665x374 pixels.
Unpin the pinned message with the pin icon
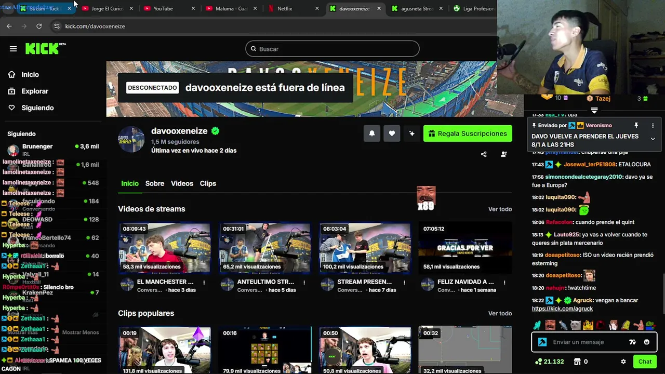pos(636,125)
